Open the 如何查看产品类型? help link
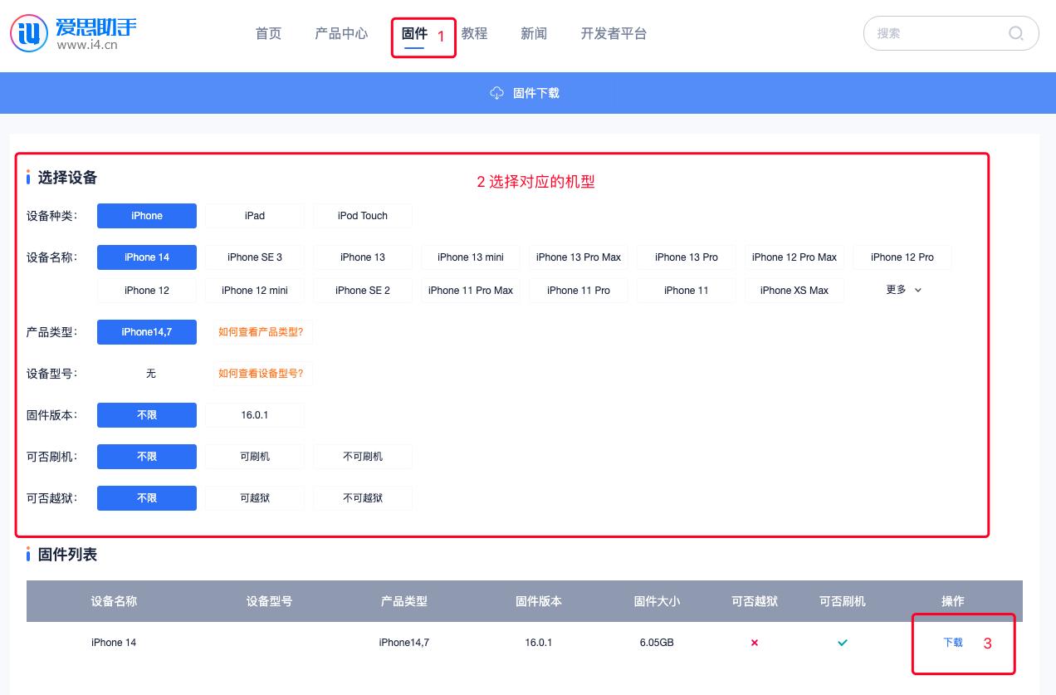1056x695 pixels. pyautogui.click(x=262, y=331)
